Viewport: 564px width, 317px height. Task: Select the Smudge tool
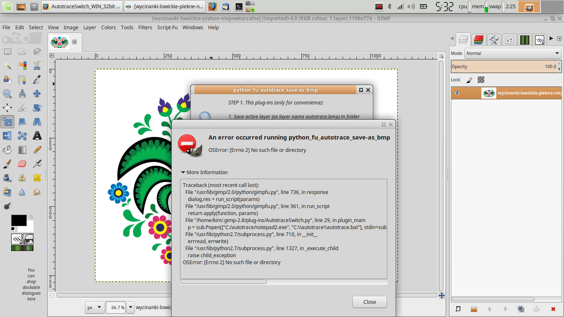click(x=37, y=192)
